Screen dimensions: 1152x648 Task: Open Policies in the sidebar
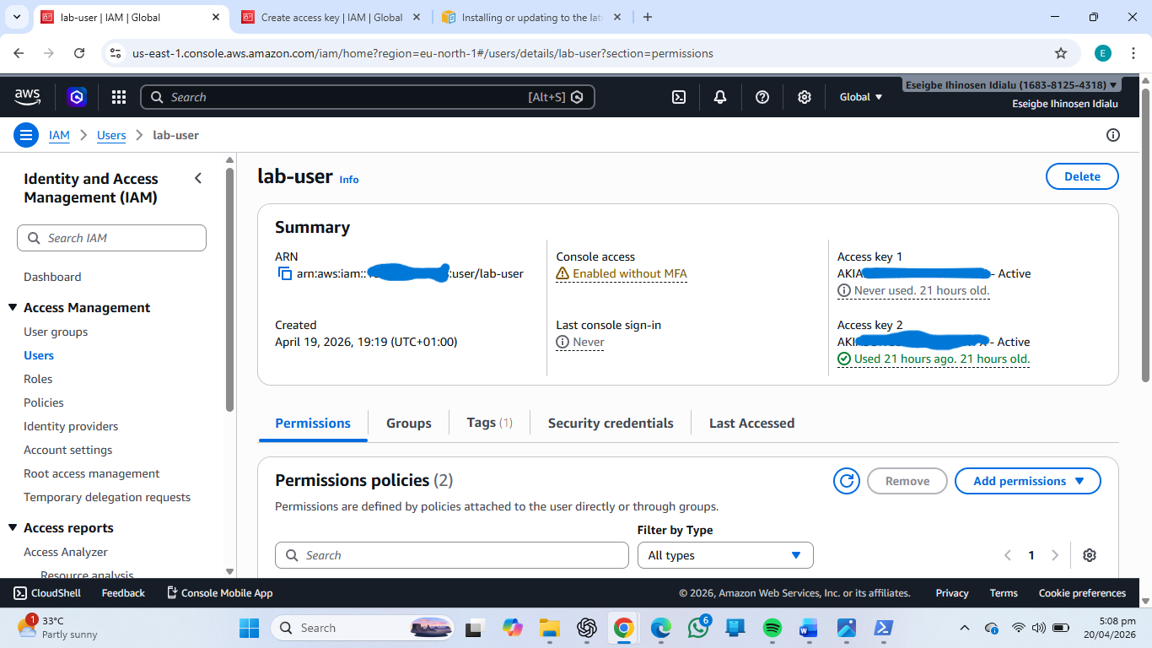(44, 402)
